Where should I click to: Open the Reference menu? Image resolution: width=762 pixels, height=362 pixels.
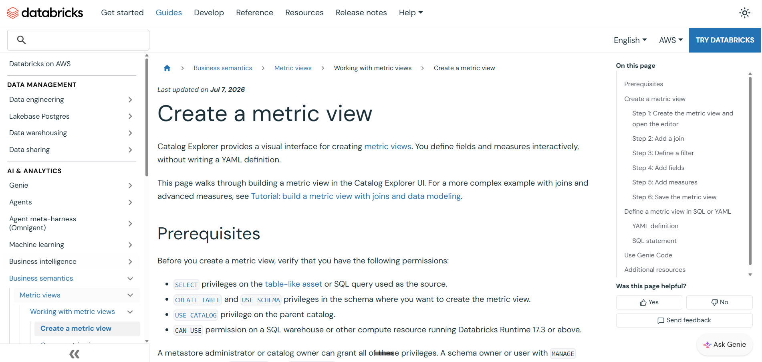[x=254, y=13]
